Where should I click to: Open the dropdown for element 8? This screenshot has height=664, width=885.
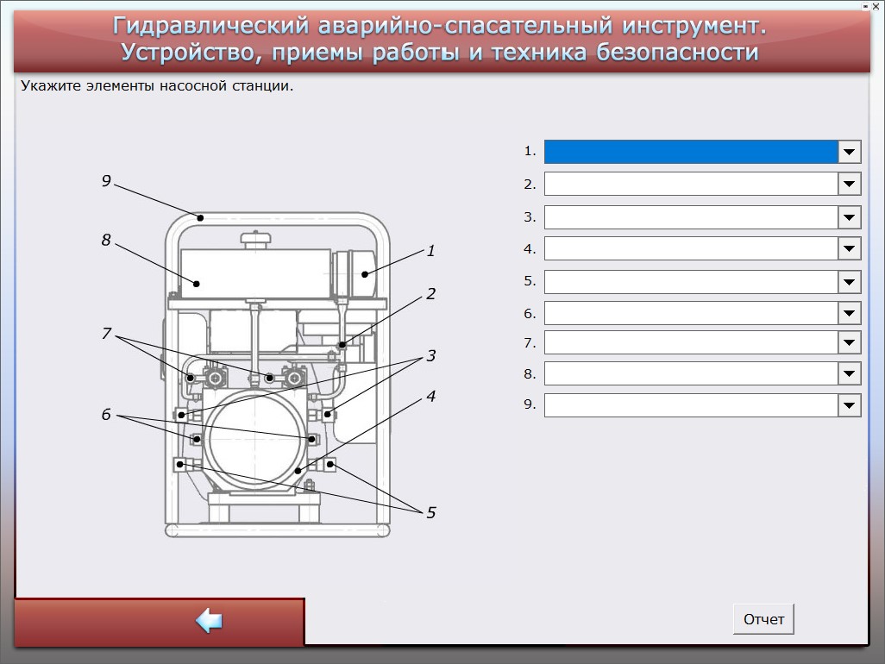click(x=850, y=374)
